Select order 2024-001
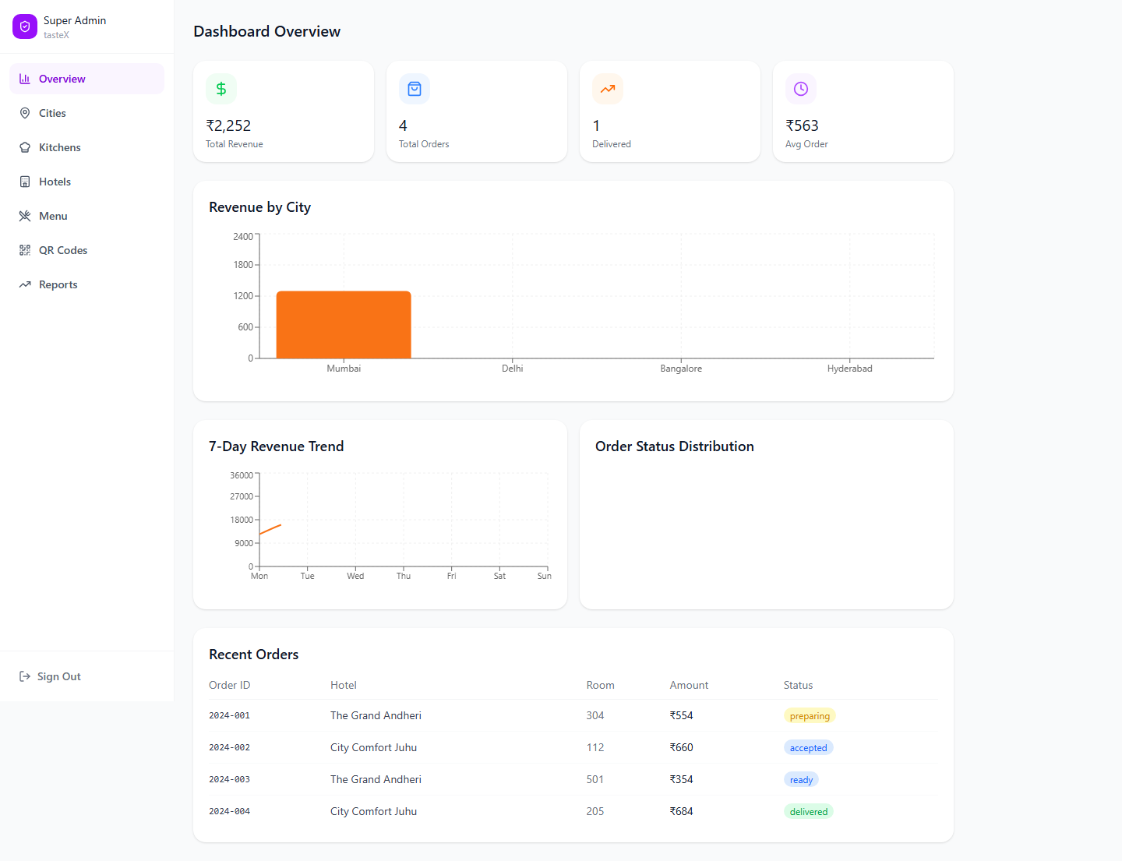 pos(230,715)
